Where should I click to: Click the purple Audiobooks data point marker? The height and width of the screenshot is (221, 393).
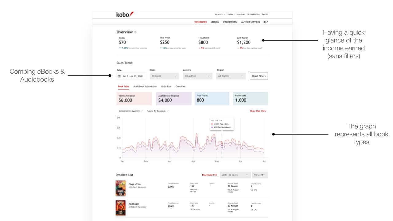point(222,146)
